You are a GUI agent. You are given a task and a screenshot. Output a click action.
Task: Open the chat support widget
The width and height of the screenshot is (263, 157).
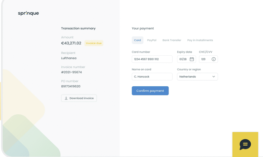245,144
